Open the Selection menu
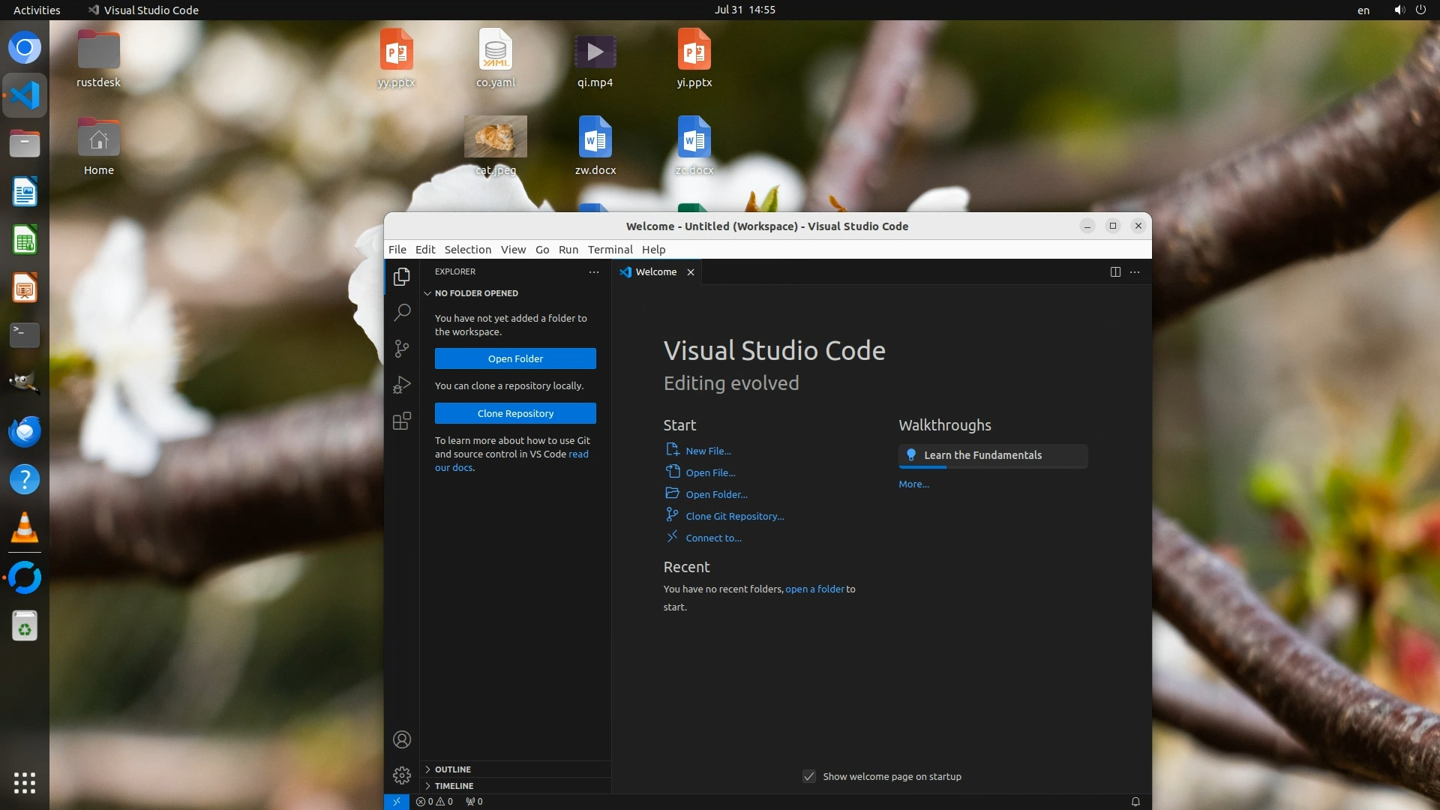 tap(467, 249)
